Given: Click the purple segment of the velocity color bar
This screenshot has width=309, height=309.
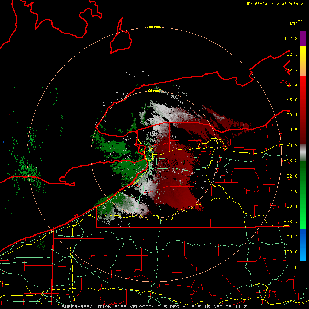Looking at the screenshot, I should tap(303, 38).
